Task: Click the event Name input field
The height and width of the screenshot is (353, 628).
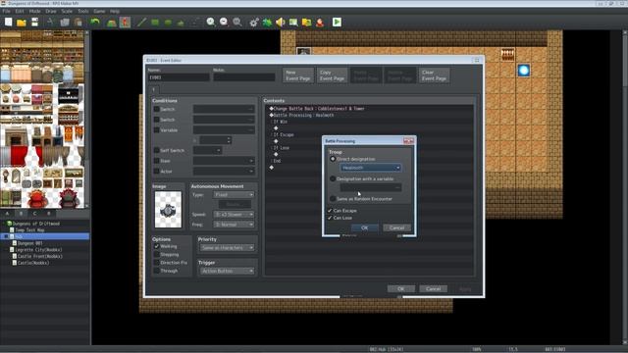Action: (x=179, y=77)
